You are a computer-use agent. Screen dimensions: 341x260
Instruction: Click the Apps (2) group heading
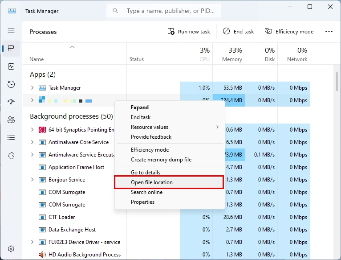[43, 74]
